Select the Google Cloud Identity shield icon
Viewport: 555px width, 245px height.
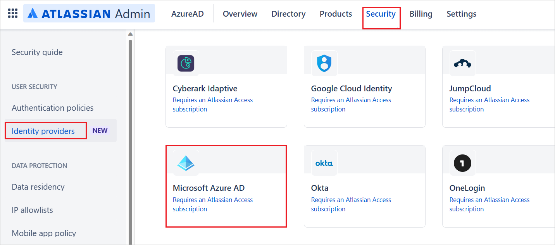tap(324, 63)
